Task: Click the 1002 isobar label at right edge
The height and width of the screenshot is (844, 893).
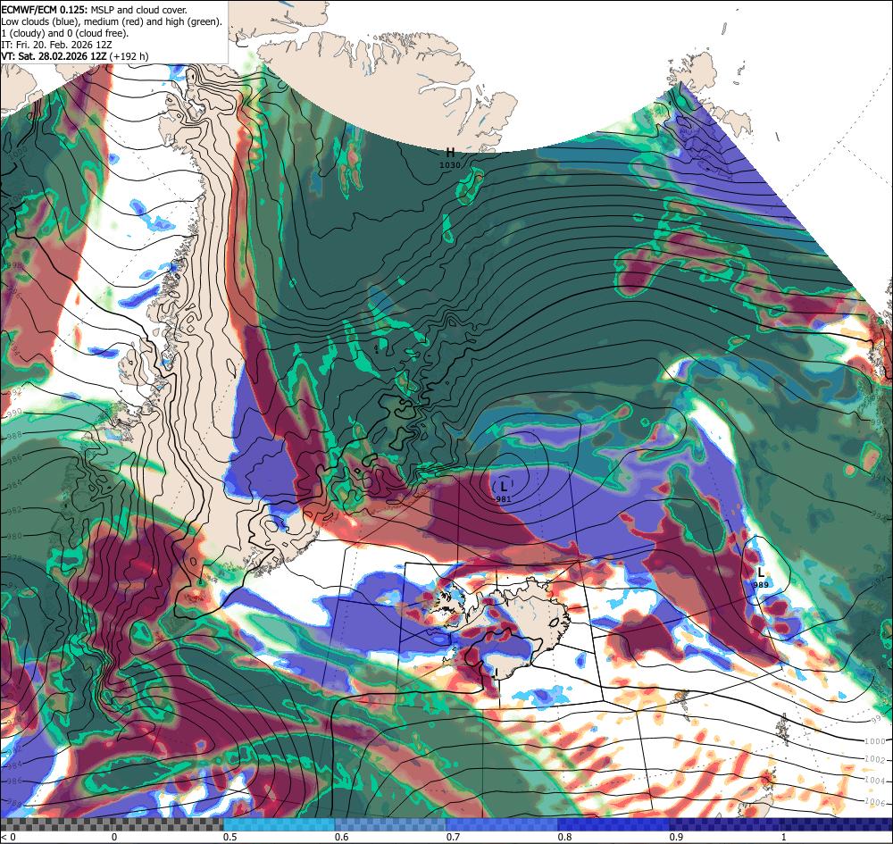Action: [875, 759]
